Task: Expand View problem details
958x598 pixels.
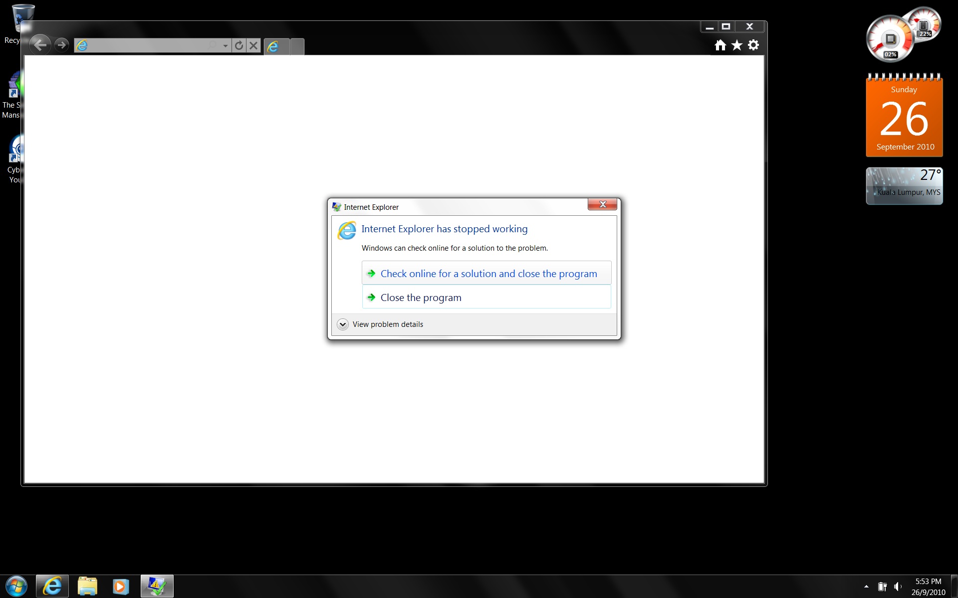Action: 380,324
